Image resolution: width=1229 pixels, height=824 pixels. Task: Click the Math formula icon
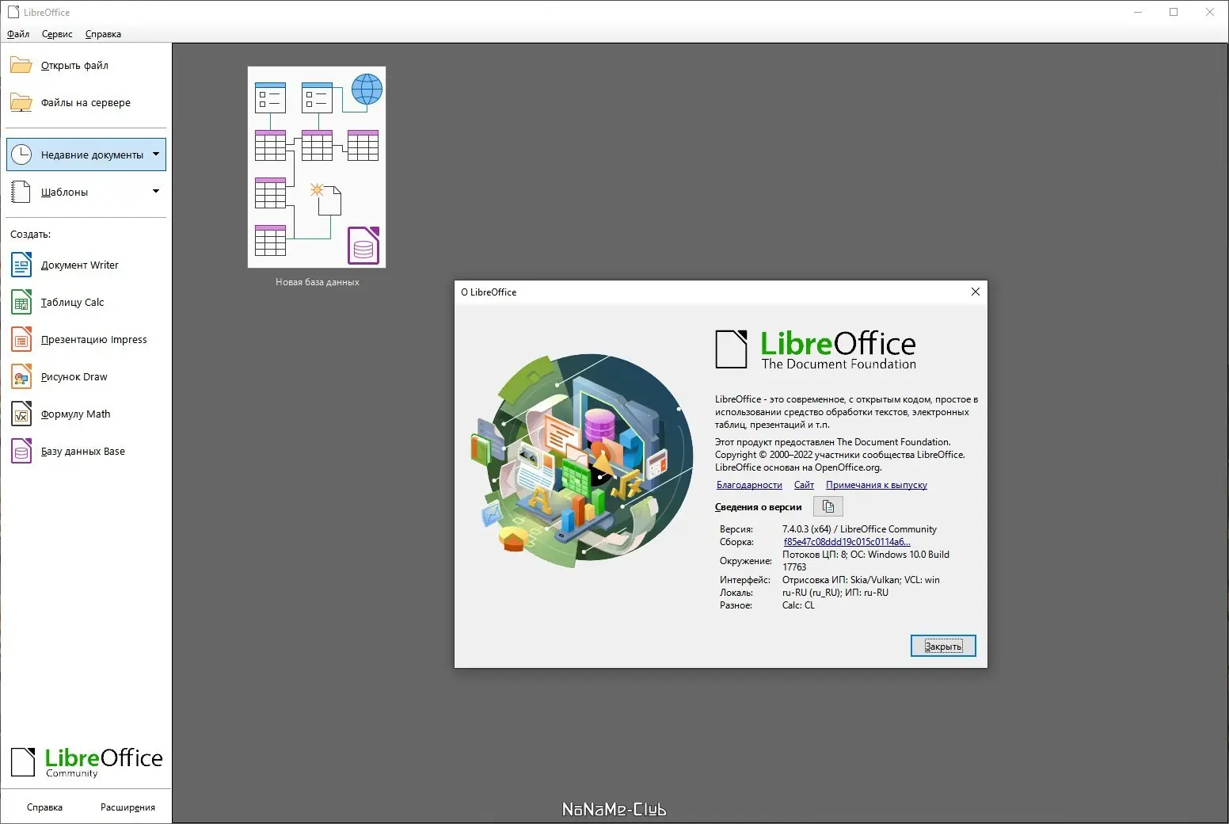(21, 414)
